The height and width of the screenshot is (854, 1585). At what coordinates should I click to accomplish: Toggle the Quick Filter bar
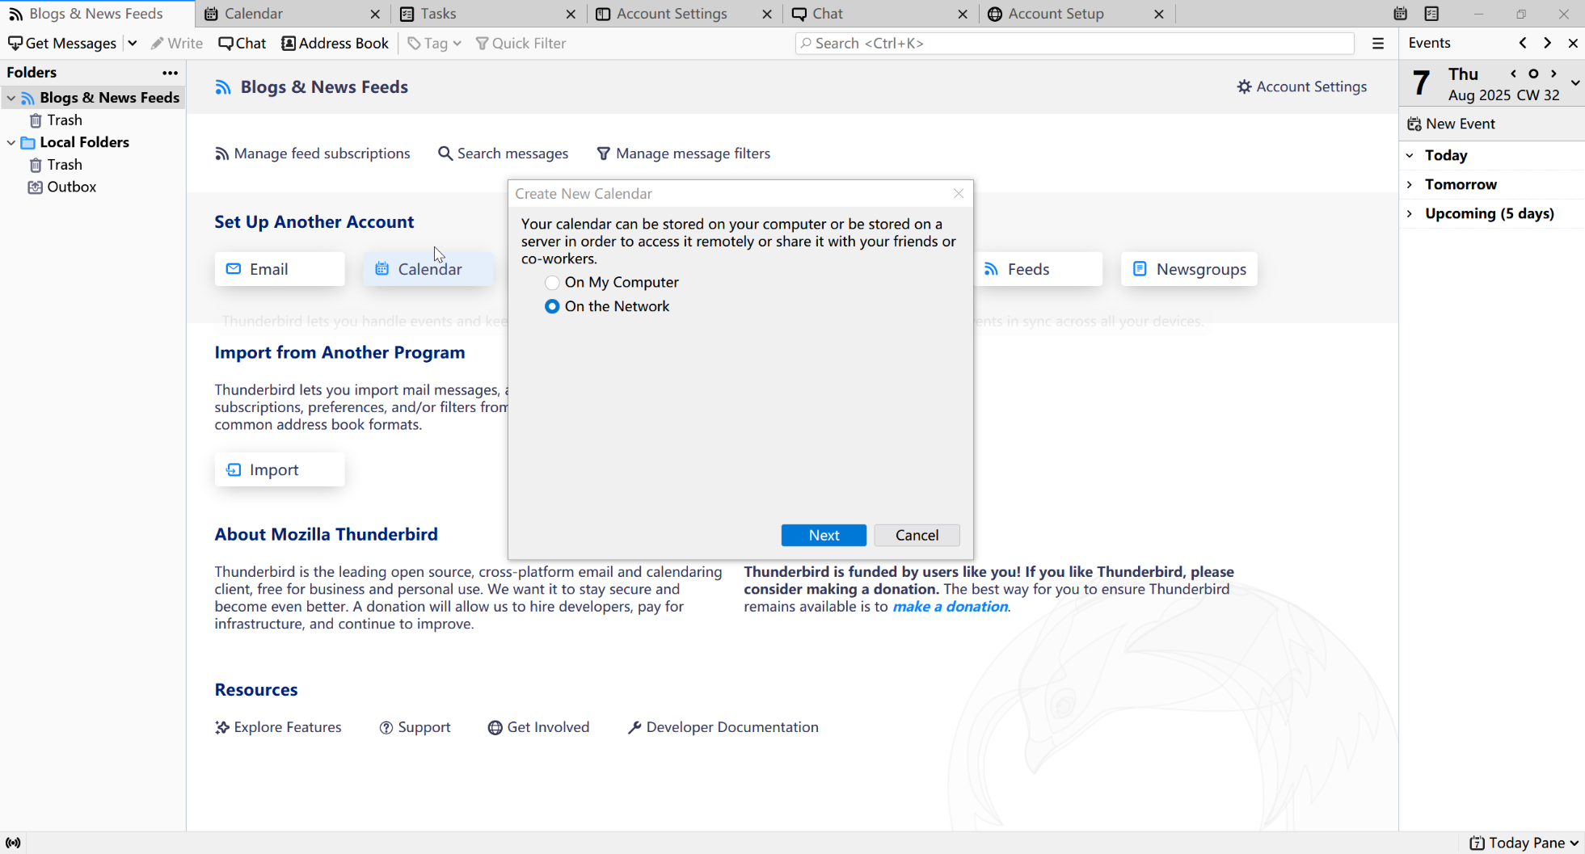pos(521,43)
